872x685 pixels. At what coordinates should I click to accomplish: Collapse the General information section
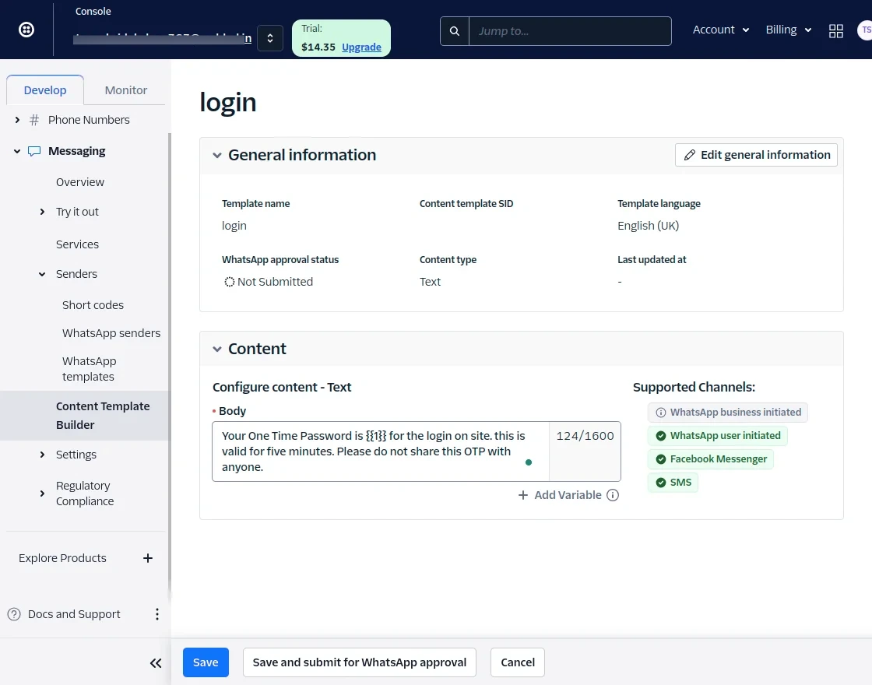tap(217, 155)
